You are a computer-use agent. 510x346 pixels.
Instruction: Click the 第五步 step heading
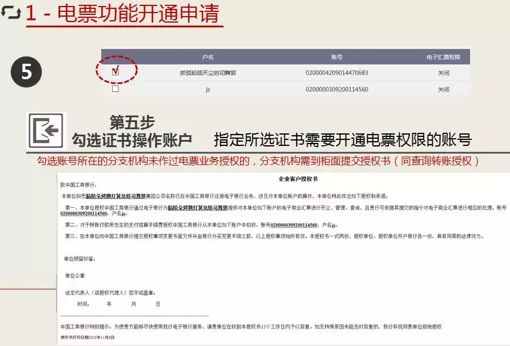click(x=132, y=122)
